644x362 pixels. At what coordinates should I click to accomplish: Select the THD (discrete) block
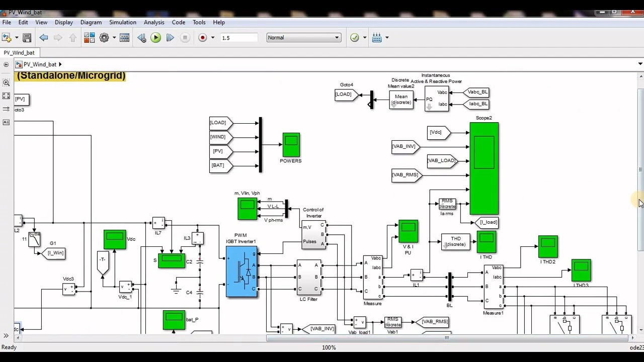tap(455, 241)
